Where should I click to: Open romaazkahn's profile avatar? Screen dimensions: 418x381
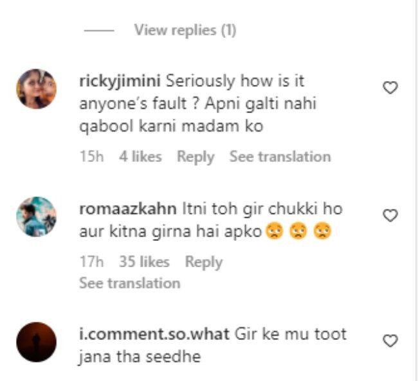[36, 217]
